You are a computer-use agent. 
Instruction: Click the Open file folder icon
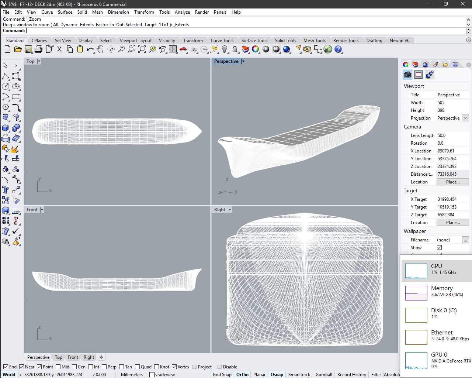[x=18, y=49]
